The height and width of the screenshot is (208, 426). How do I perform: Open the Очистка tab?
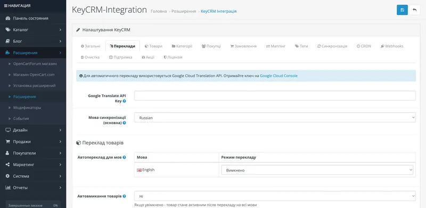(90, 57)
